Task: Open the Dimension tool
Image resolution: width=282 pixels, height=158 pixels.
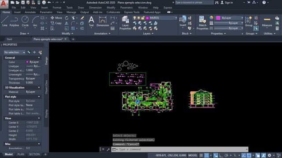Action: pyautogui.click(x=103, y=22)
